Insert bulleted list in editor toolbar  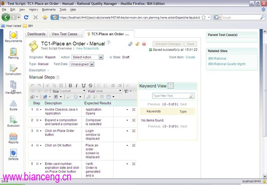(x=105, y=85)
